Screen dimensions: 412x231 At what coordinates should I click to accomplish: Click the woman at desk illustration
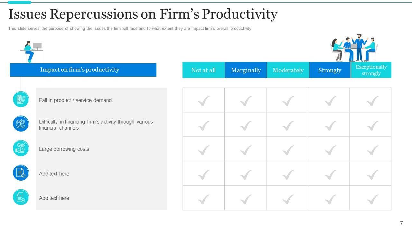31,51
